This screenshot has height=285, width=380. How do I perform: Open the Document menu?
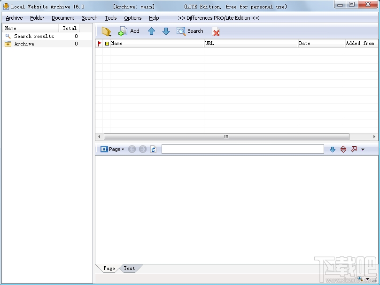[x=63, y=18]
